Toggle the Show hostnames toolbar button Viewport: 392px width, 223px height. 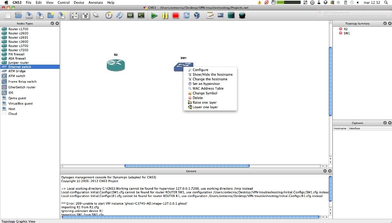click(85, 15)
